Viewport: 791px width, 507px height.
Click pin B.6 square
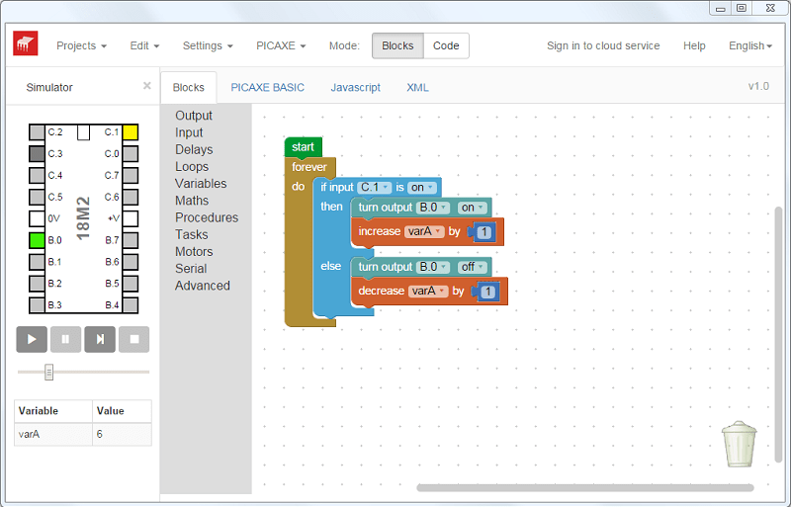pos(131,262)
